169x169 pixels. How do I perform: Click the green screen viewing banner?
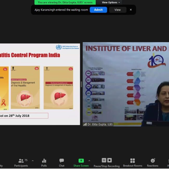click(65, 2)
